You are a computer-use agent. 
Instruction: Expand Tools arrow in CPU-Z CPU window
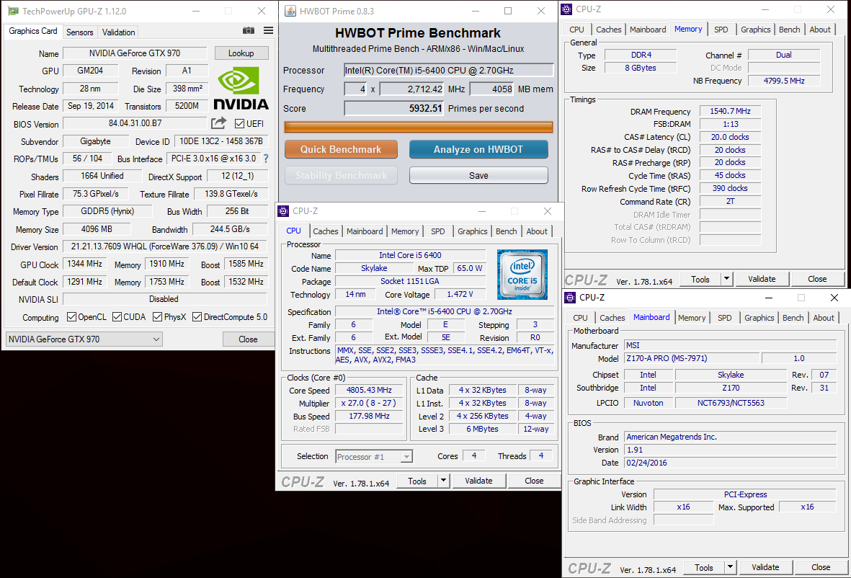point(443,481)
